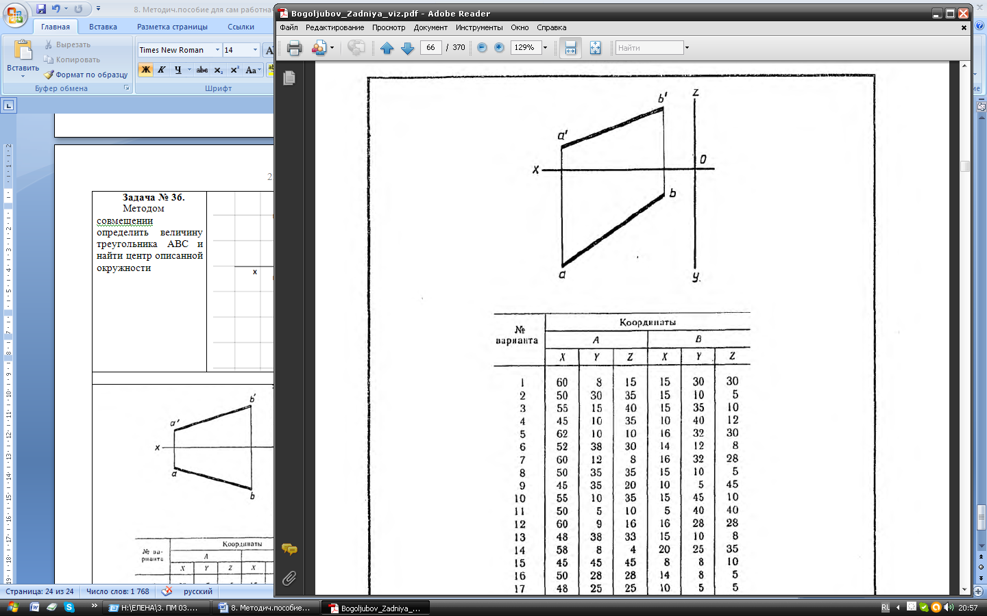This screenshot has height=616, width=987.
Task: Click 'Страница: 24 из 24' in status bar
Action: click(40, 591)
